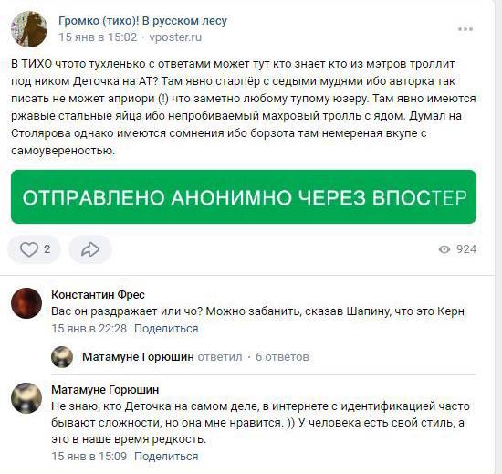
Task: Open the community avatar of Громко (тихо)
Action: (x=29, y=29)
